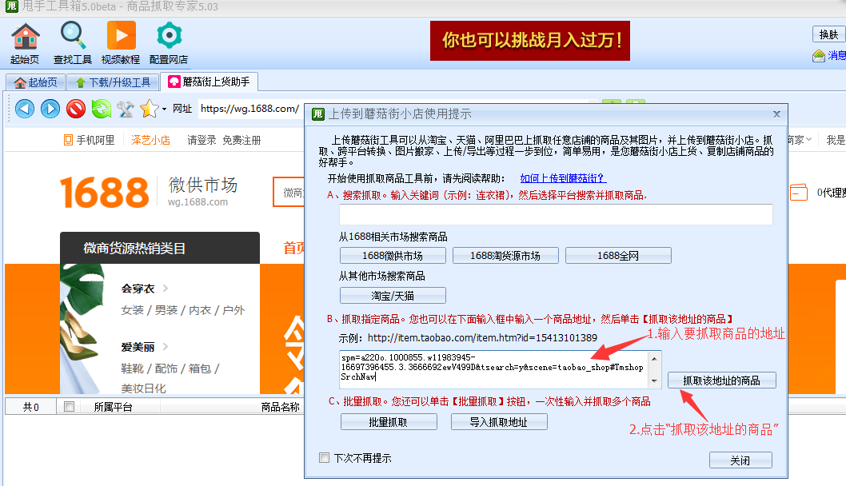Image resolution: width=846 pixels, height=486 pixels.
Task: Expand the 爱美丽 category chevron
Action: tap(166, 347)
